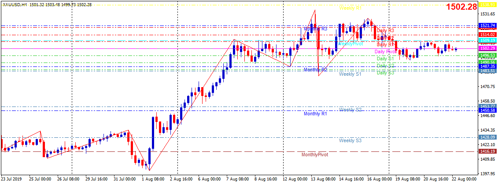Click the Monthly R2 level label
Screen dimensions: 498x184
point(315,70)
